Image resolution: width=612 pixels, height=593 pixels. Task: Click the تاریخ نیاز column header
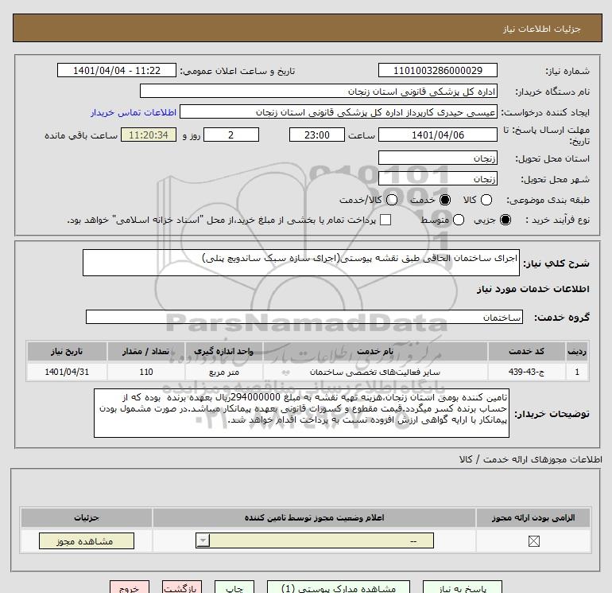coord(67,351)
